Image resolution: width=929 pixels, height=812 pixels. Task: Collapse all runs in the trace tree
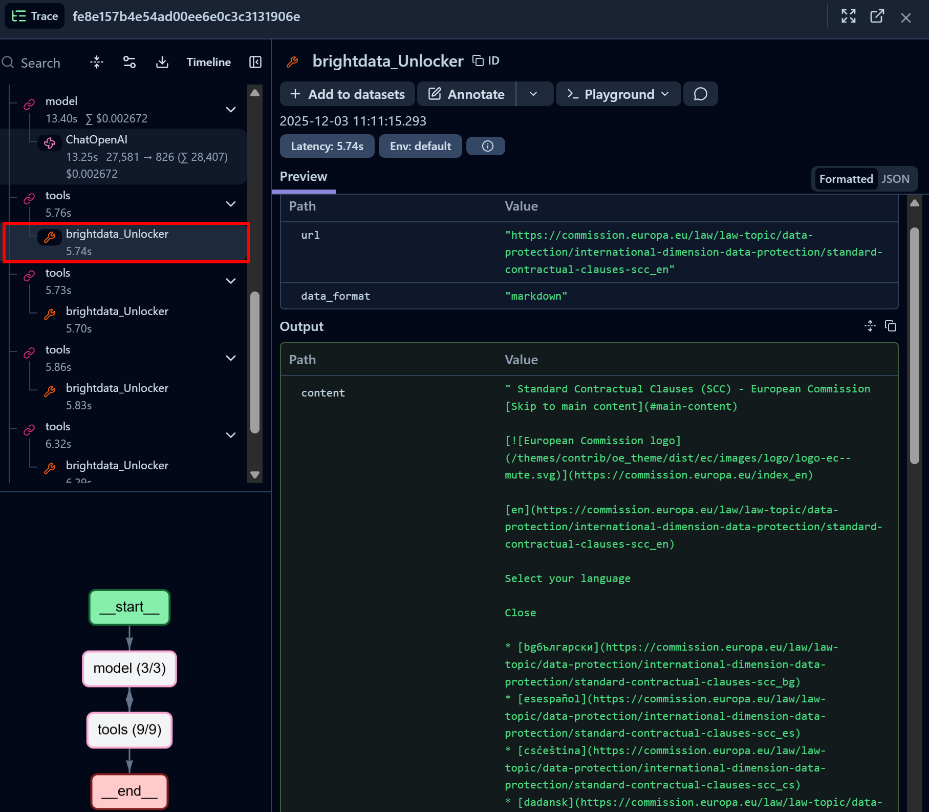click(96, 62)
